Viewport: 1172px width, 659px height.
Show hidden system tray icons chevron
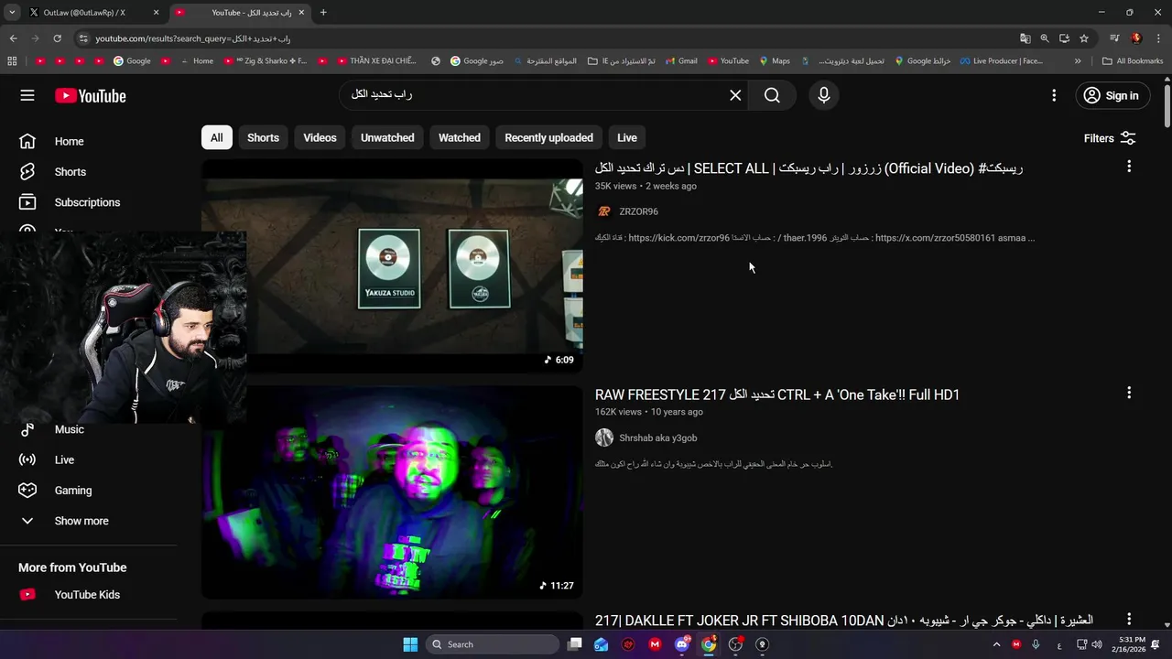coord(997,644)
